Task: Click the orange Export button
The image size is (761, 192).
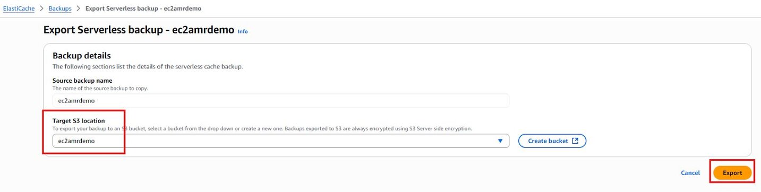Action: [732, 173]
